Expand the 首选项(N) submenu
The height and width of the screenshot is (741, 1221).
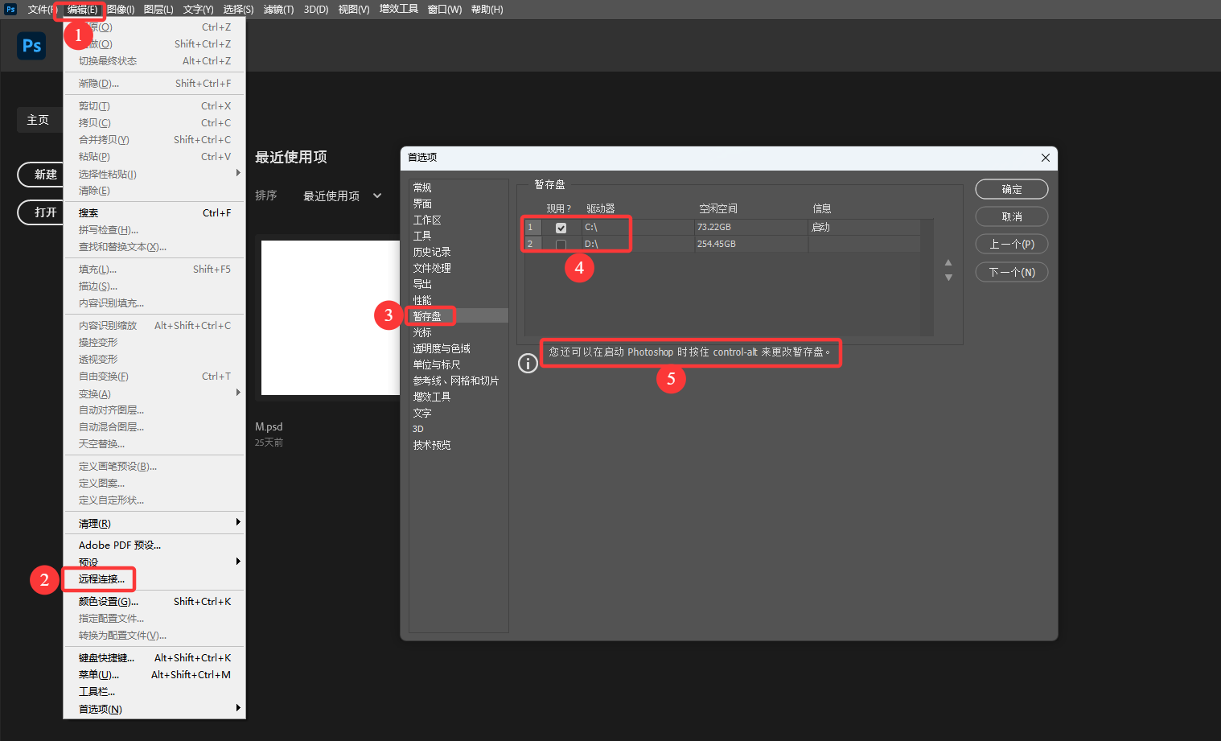(x=153, y=709)
